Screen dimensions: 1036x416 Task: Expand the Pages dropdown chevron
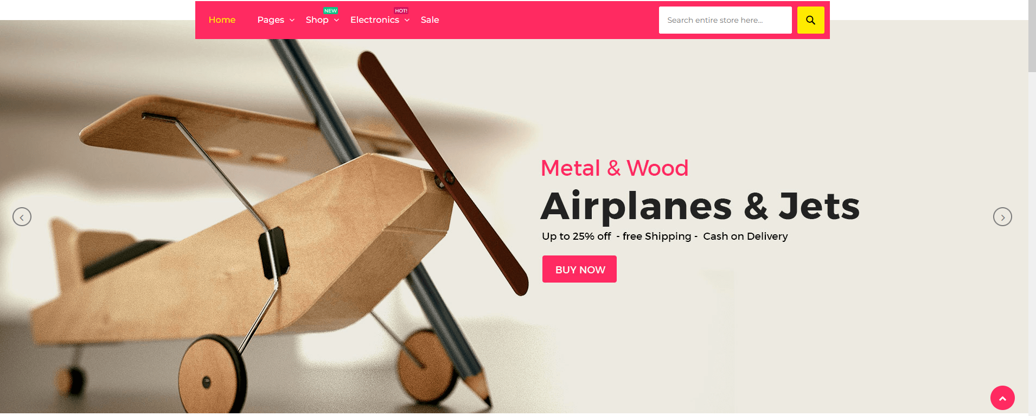pyautogui.click(x=292, y=20)
